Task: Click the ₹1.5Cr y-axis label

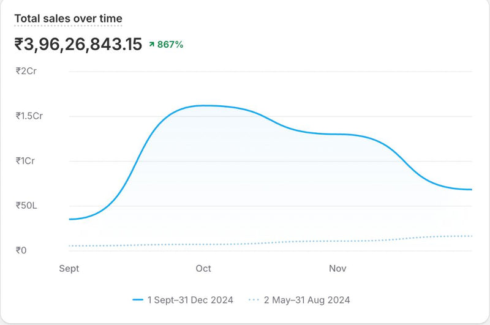Action: click(x=29, y=116)
